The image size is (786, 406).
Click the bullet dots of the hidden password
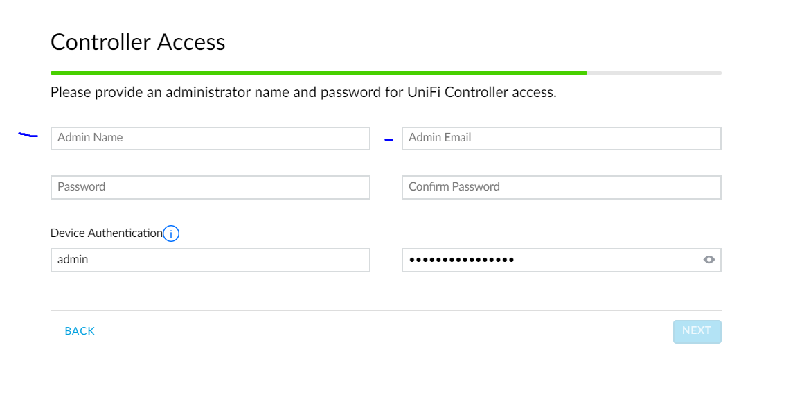(461, 260)
